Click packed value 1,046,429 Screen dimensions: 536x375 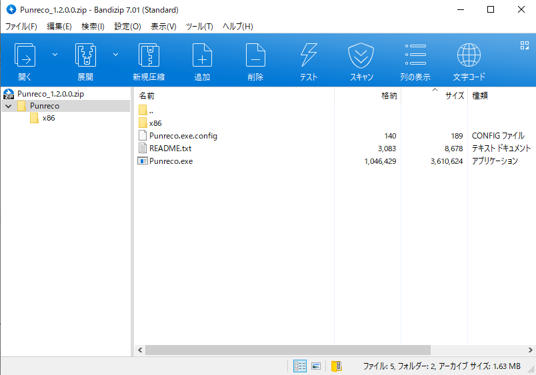380,161
